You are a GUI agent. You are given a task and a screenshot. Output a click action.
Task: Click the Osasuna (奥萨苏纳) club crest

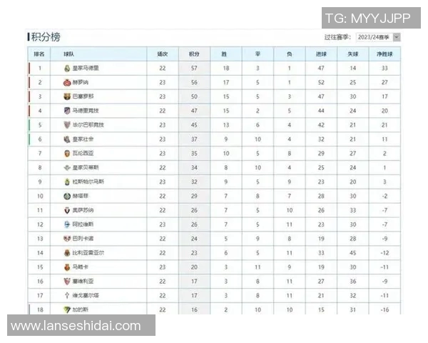coord(66,210)
